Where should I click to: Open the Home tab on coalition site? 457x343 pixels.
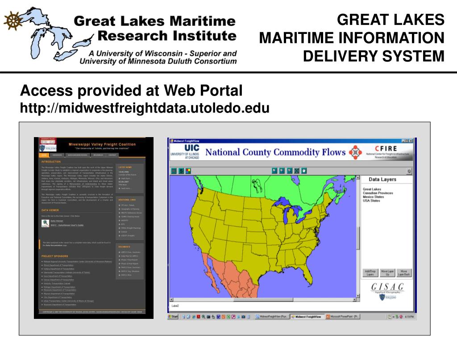44,155
